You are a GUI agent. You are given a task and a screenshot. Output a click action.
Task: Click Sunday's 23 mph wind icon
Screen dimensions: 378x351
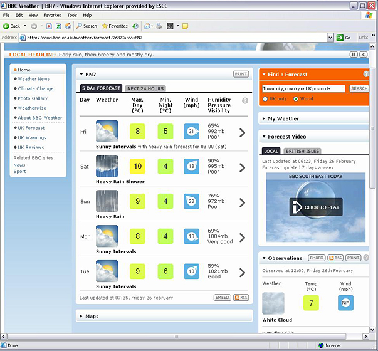(x=191, y=201)
